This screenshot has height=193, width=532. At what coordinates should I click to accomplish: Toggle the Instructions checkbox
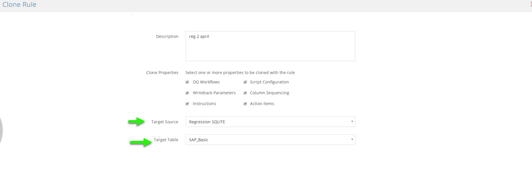click(x=187, y=104)
